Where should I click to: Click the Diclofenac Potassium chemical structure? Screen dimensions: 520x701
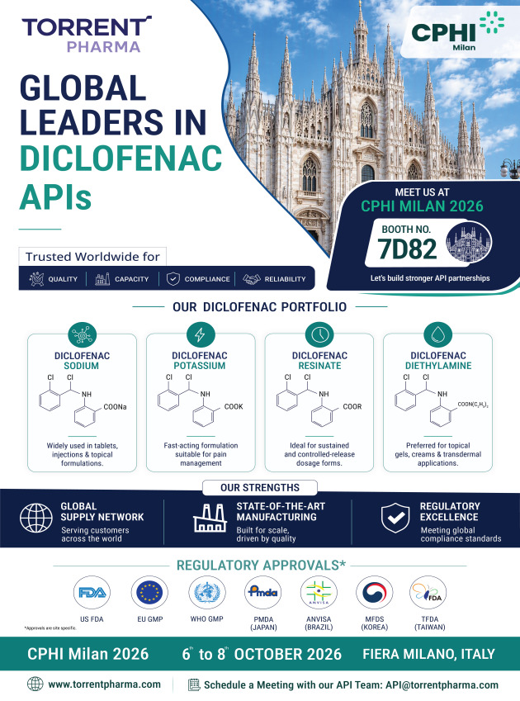(201, 400)
